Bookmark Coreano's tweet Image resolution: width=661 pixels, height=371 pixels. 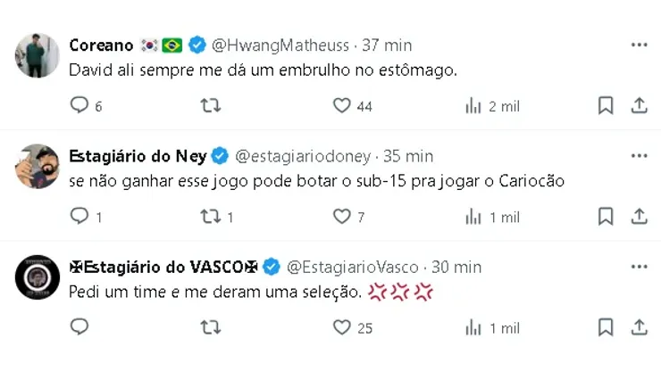pyautogui.click(x=605, y=105)
